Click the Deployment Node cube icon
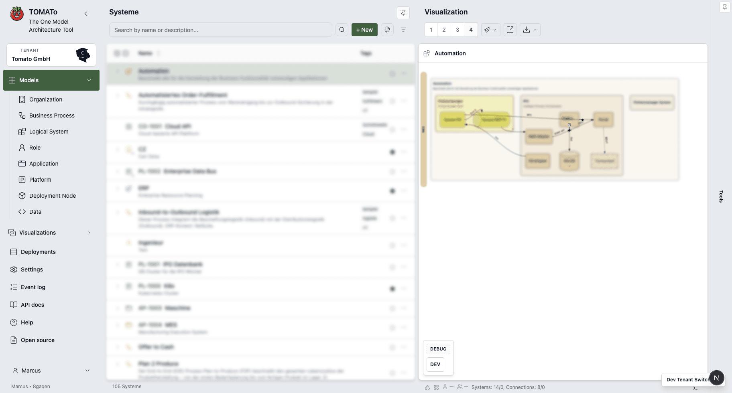 22,196
